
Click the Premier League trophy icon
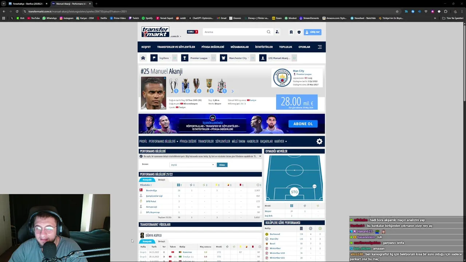185,86
